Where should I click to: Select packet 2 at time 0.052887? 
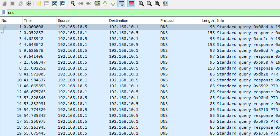point(140,33)
